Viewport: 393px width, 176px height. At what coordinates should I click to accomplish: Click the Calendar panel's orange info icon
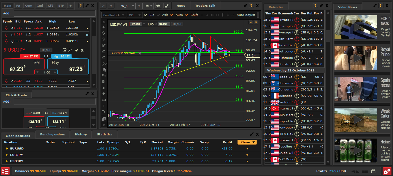315,6
